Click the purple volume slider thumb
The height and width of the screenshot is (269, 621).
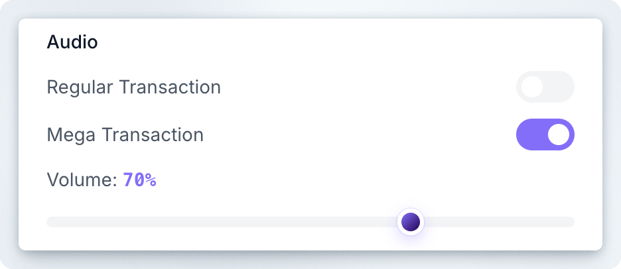click(411, 222)
